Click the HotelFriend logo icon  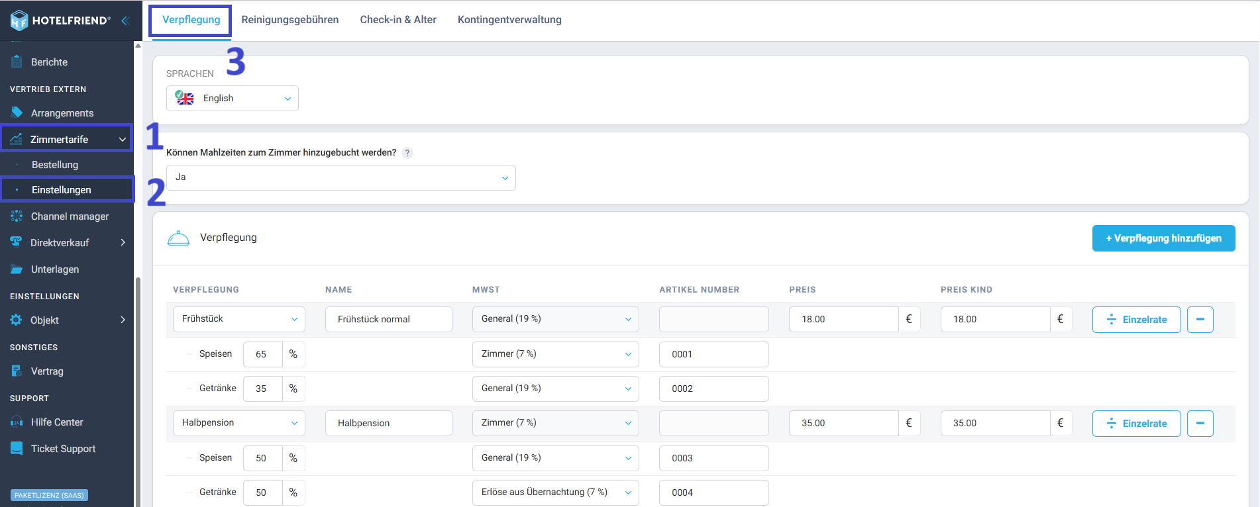click(x=19, y=21)
